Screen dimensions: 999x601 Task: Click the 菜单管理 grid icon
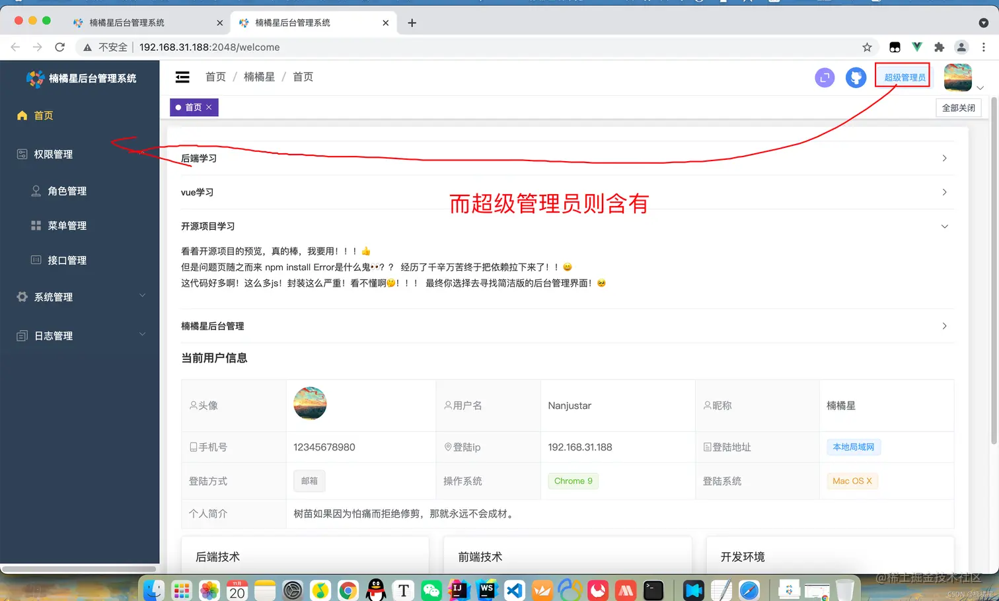pos(36,225)
